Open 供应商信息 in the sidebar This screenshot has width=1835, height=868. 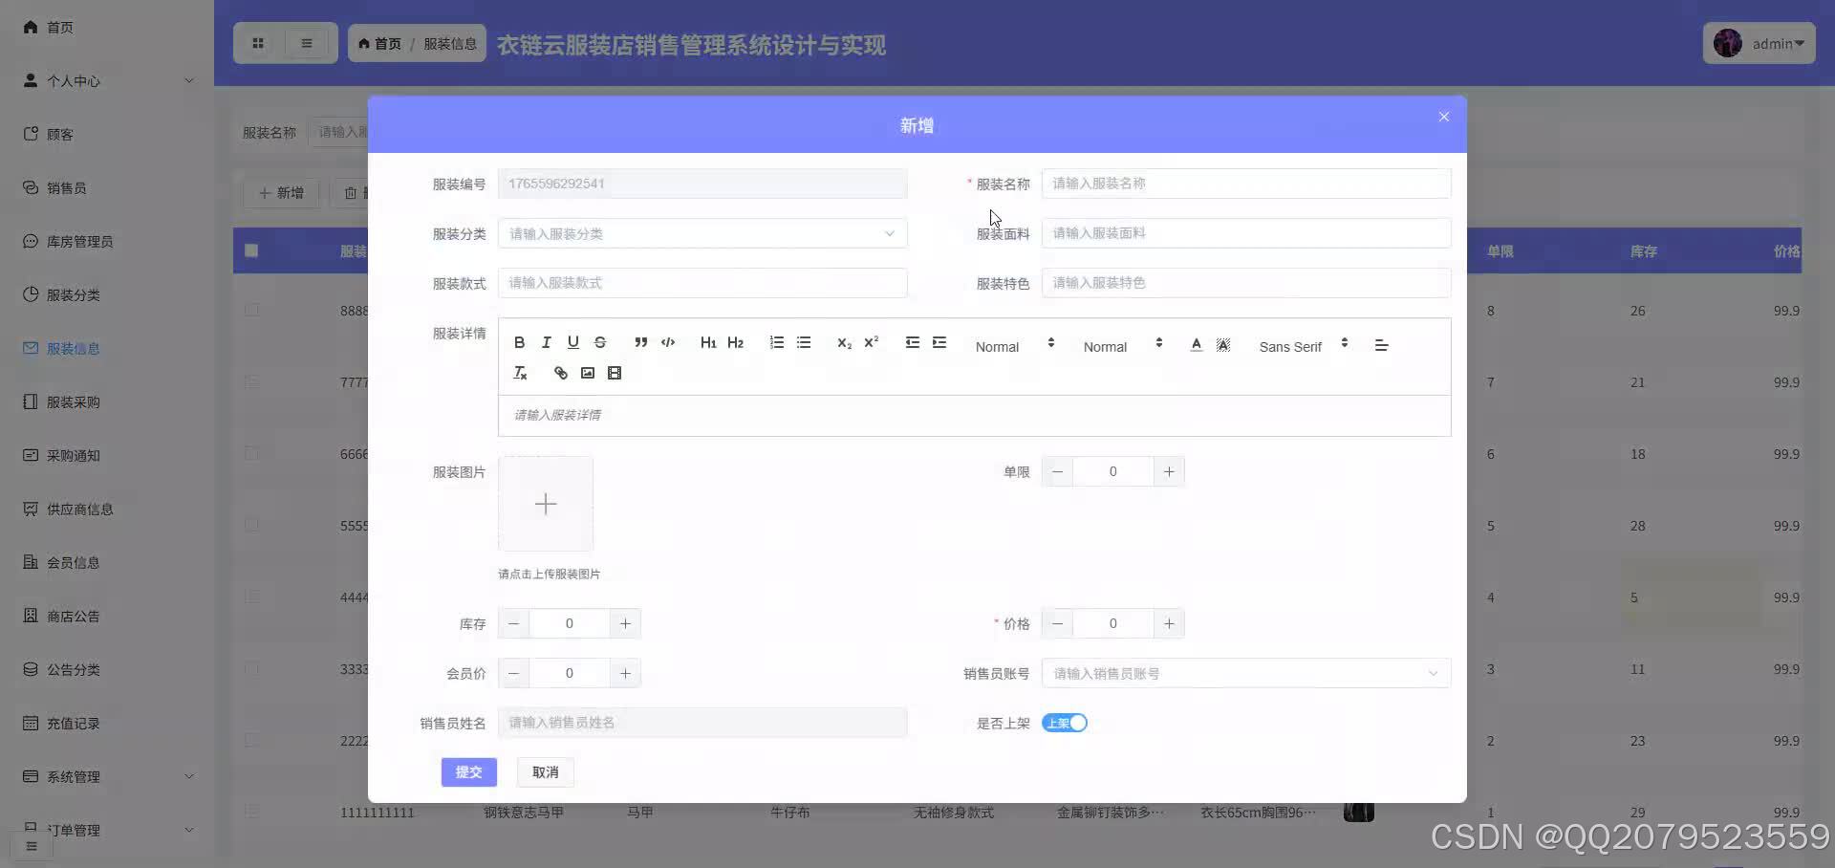pyautogui.click(x=107, y=509)
